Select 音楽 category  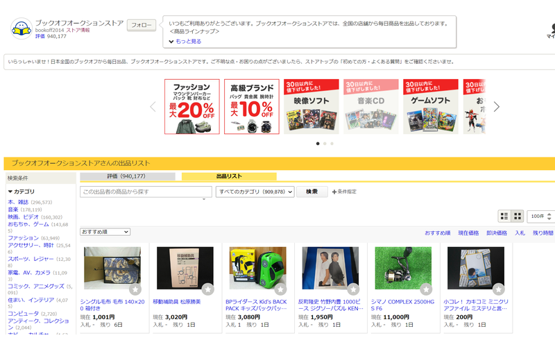coord(13,210)
